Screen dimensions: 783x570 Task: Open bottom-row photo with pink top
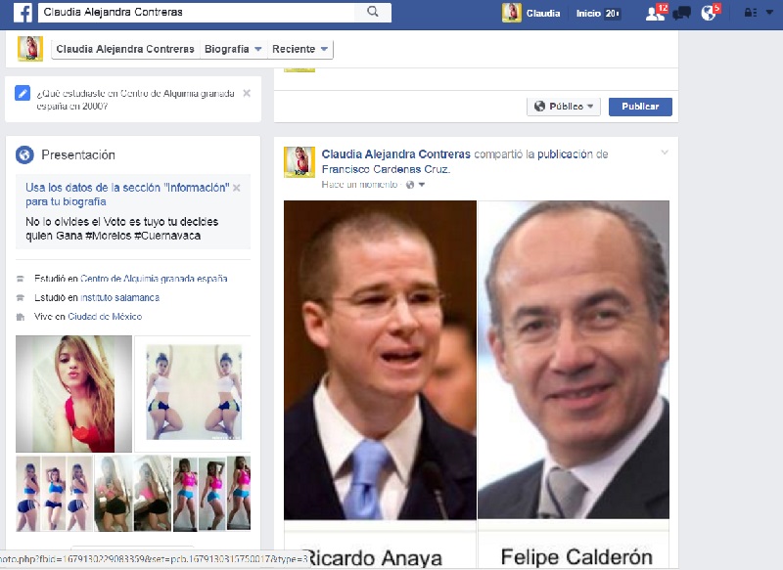pyautogui.click(x=211, y=493)
